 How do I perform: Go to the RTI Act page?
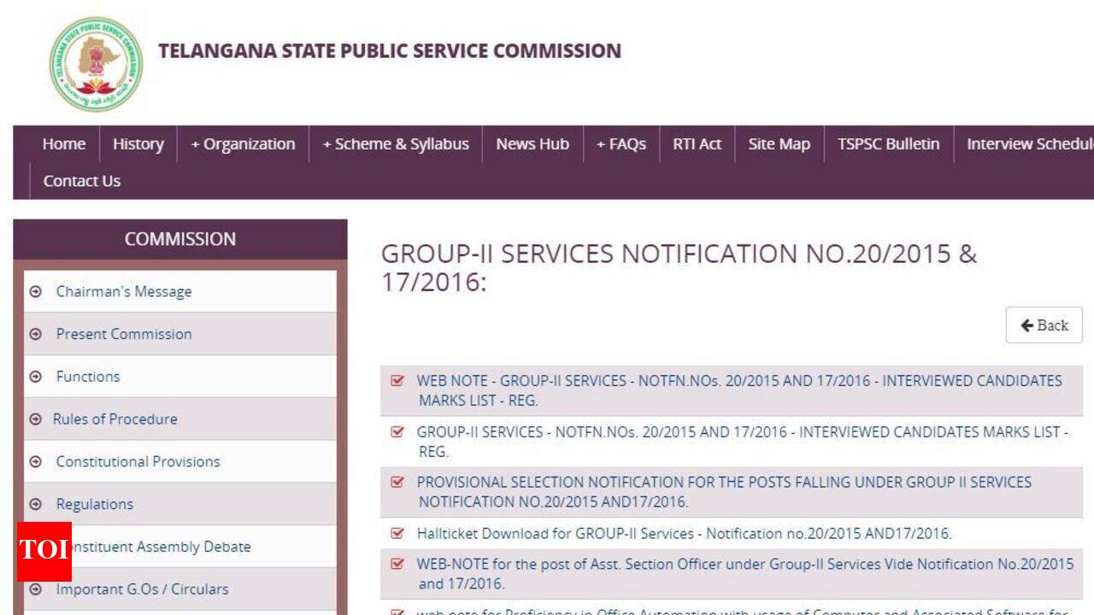[697, 144]
